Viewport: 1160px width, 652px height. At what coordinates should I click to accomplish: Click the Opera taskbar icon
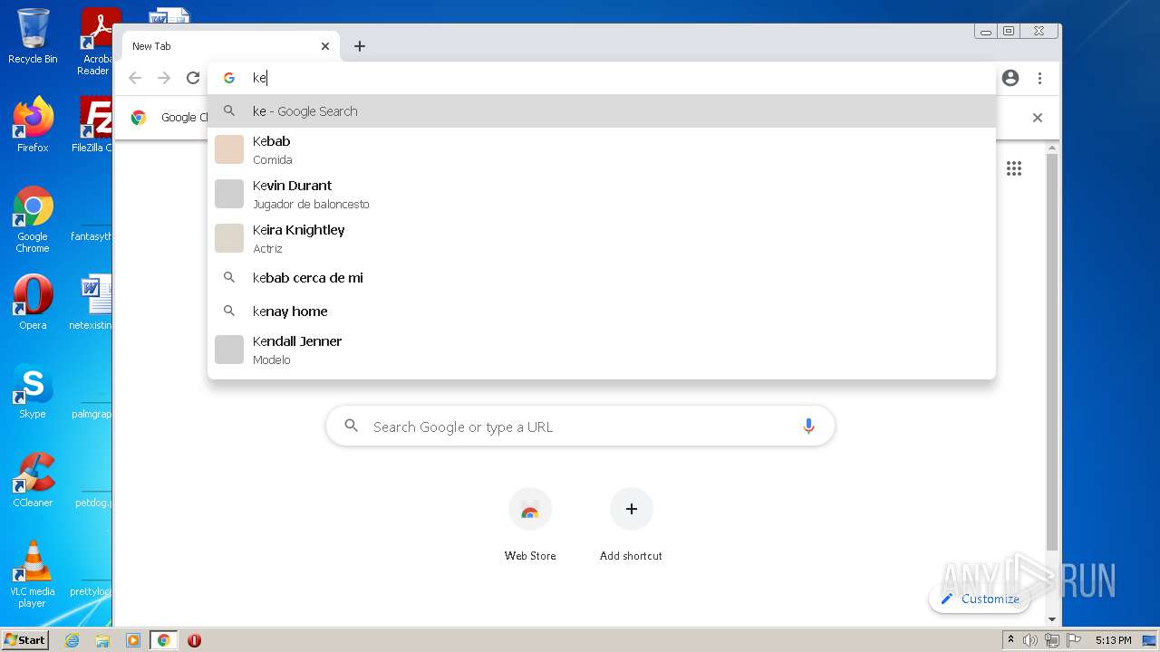(x=194, y=640)
